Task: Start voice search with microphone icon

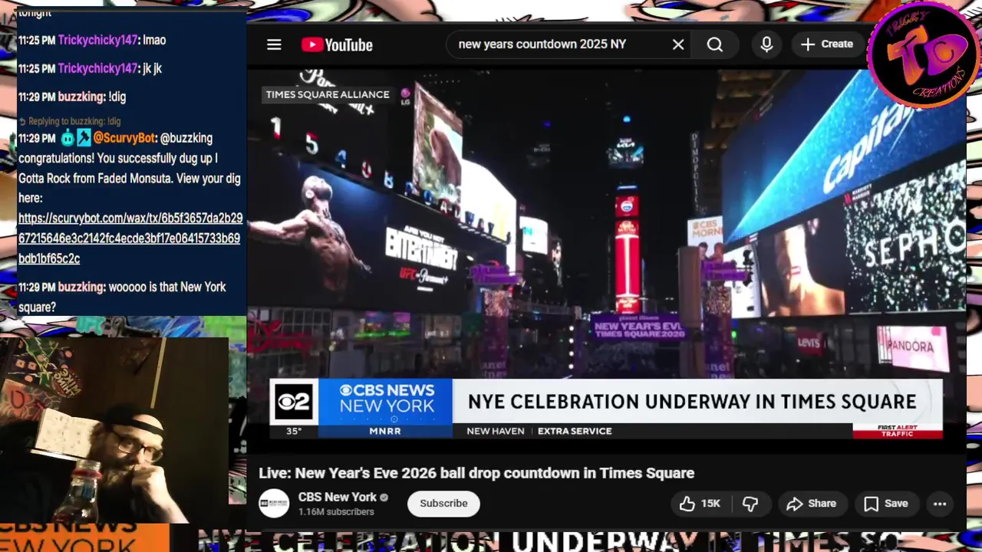Action: (x=766, y=44)
